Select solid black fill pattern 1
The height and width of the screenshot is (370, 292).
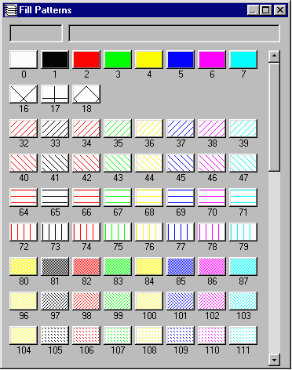pyautogui.click(x=55, y=60)
